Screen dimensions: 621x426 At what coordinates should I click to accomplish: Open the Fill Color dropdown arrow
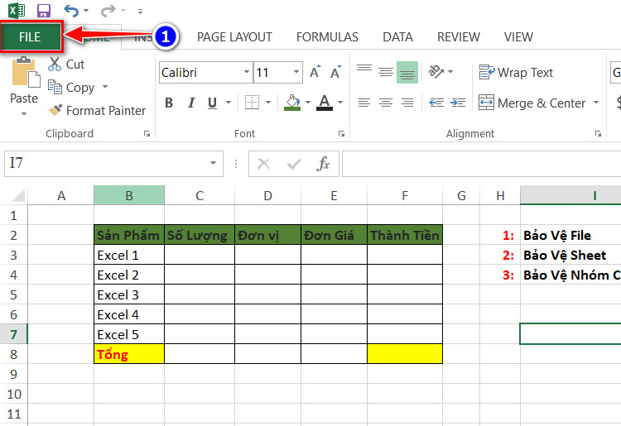click(x=308, y=103)
